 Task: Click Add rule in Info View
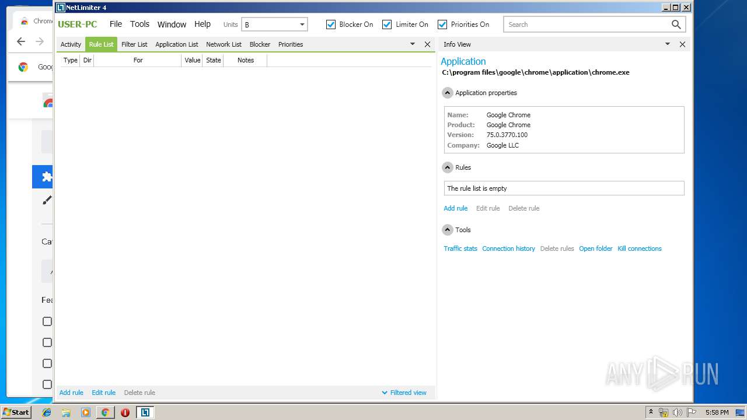456,208
